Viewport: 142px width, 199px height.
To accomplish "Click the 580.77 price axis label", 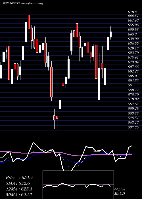I will (x=133, y=90).
